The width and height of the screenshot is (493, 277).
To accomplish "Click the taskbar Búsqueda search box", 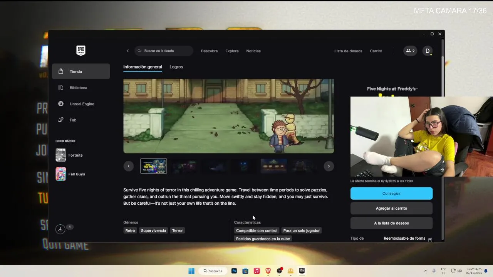I will tap(213, 271).
